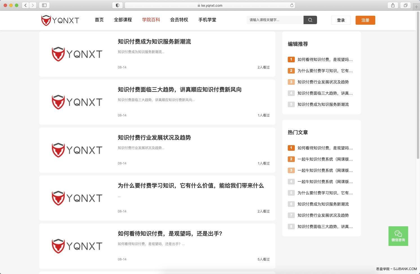Open a new tab with plus icon

click(x=416, y=7)
